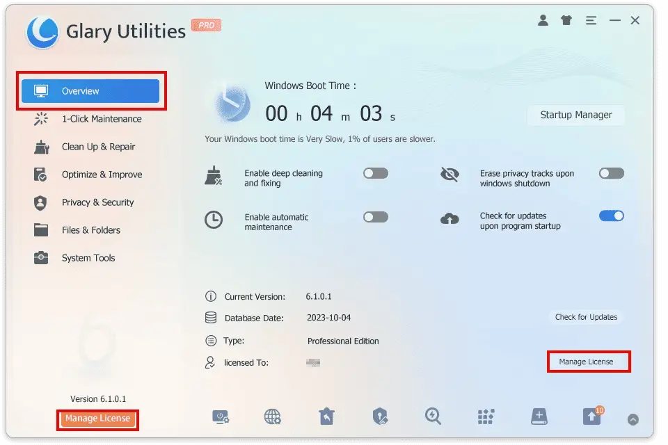Click the crossed-eye privacy icon
The width and height of the screenshot is (668, 445).
pyautogui.click(x=450, y=174)
